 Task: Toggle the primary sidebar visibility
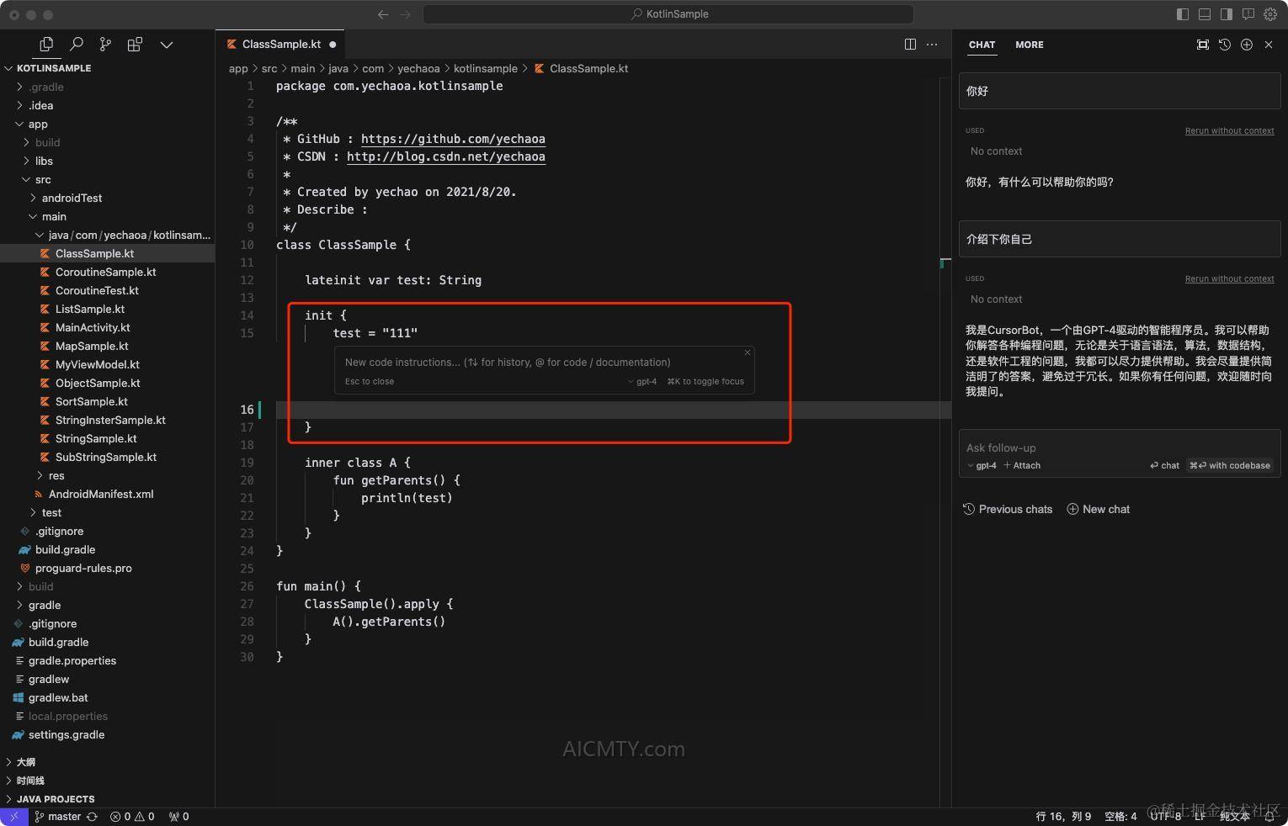[1183, 14]
